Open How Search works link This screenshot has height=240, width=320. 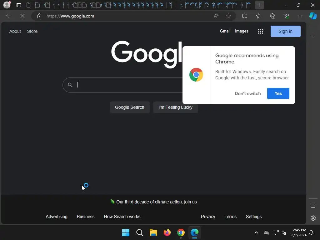coord(122,217)
